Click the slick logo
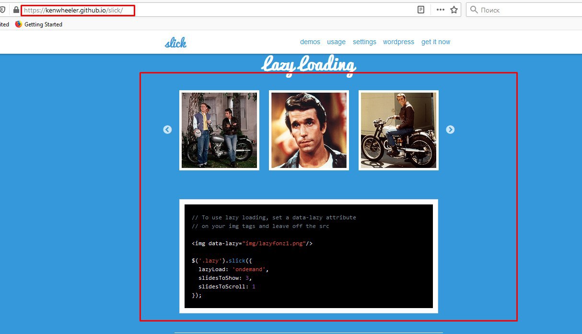This screenshot has height=334, width=582. [175, 43]
